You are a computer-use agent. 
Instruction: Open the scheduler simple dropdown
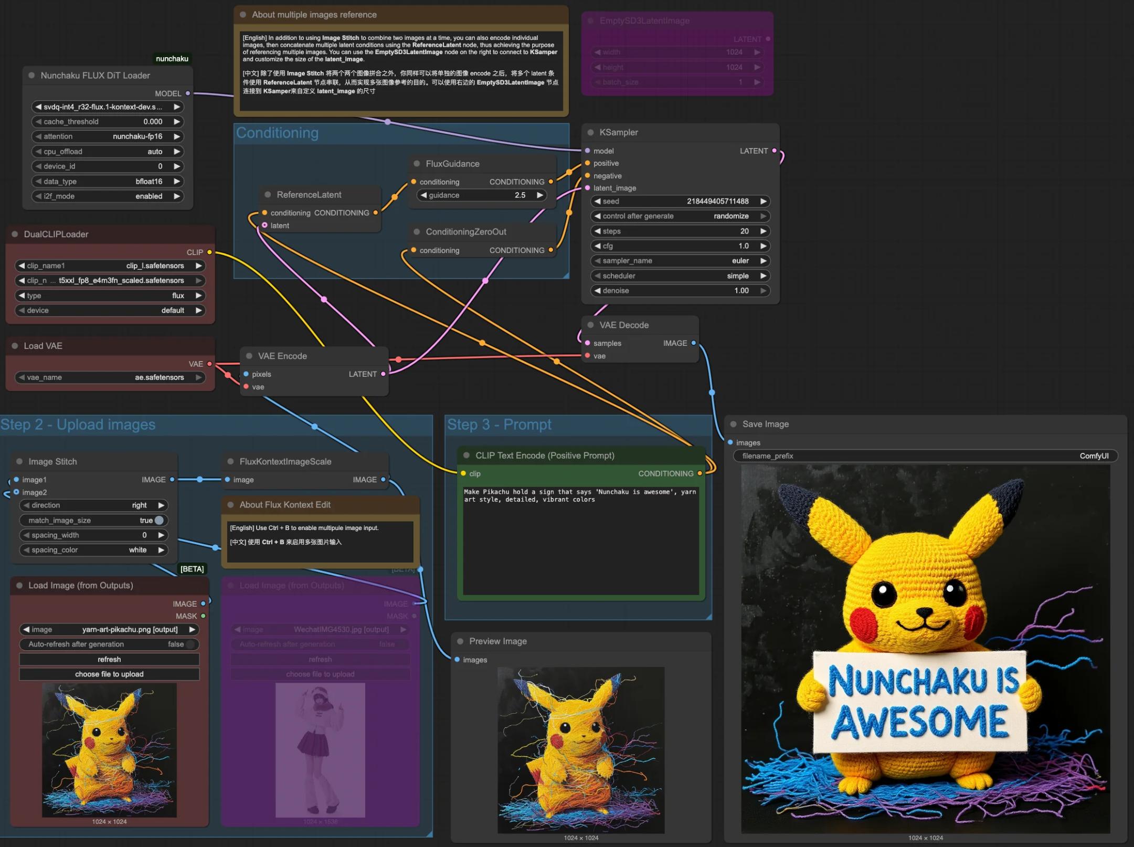pos(680,276)
